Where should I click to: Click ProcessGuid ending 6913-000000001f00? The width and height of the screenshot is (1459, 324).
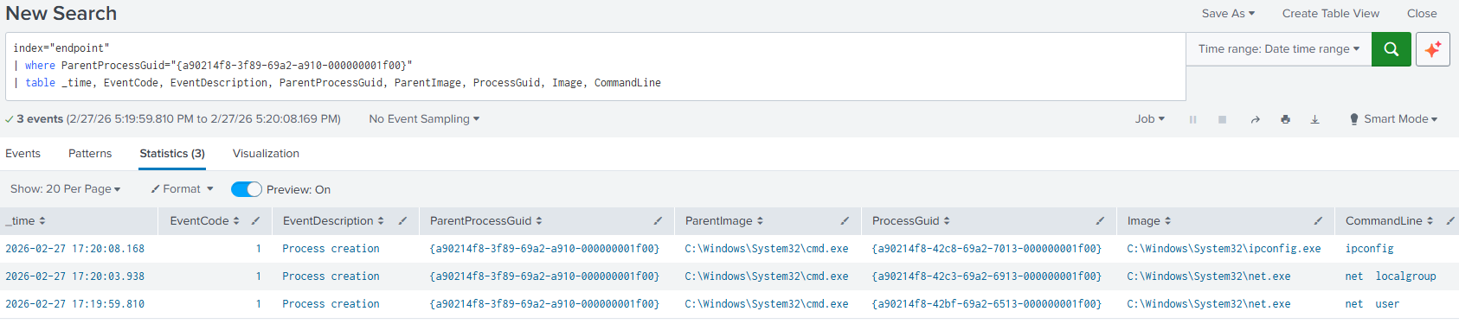(987, 276)
